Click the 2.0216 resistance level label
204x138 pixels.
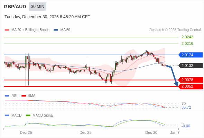pos(187,43)
